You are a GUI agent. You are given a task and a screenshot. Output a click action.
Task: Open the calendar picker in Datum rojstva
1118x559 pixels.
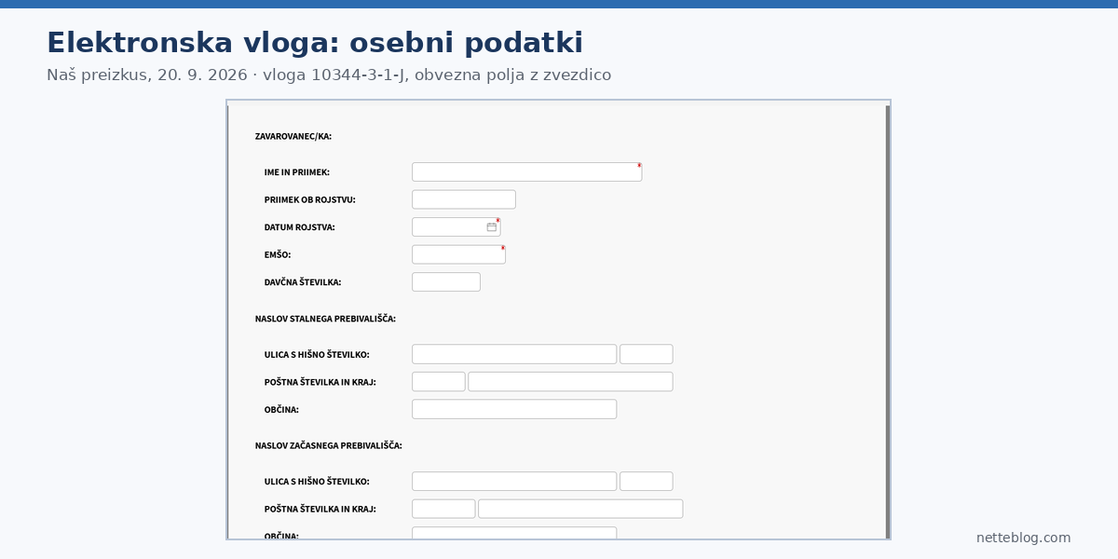point(492,227)
